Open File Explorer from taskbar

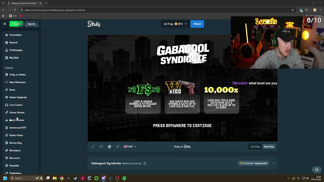tap(55, 178)
